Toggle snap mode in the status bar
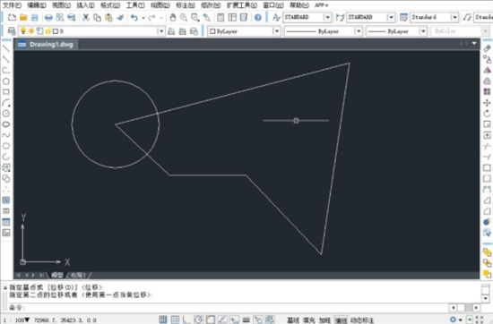This screenshot has height=324, width=493. point(163,320)
